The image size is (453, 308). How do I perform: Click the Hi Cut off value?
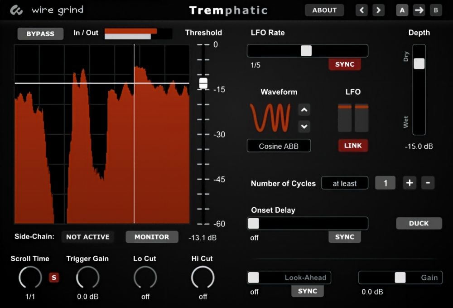203,296
